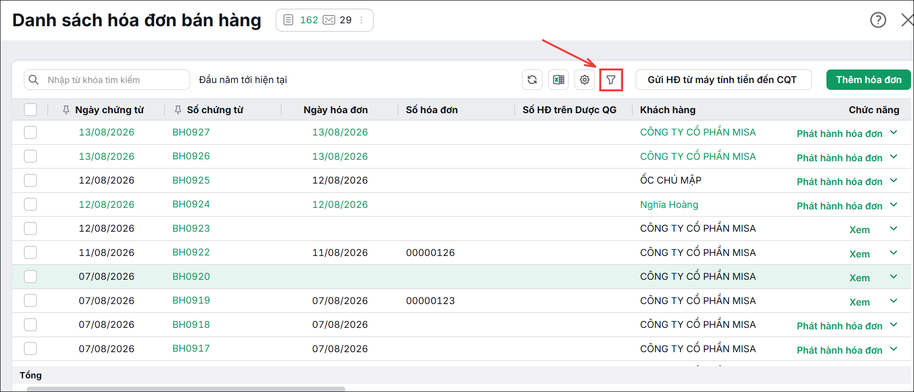
Task: Open voucher number BH0926 link
Action: click(191, 156)
